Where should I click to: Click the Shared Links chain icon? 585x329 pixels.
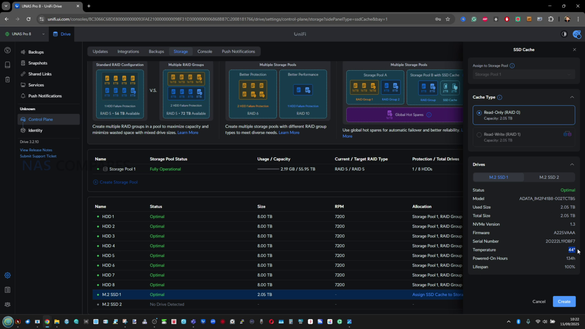coord(23,74)
